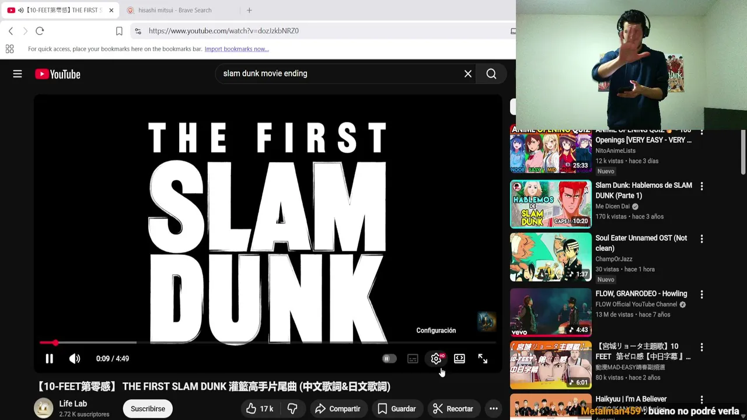Viewport: 747px width, 420px height.
Task: Click the '2.72 K suscriptores' text
Action: coord(84,414)
